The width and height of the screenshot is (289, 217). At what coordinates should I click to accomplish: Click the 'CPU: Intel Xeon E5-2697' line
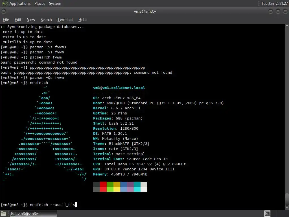coord(139,164)
